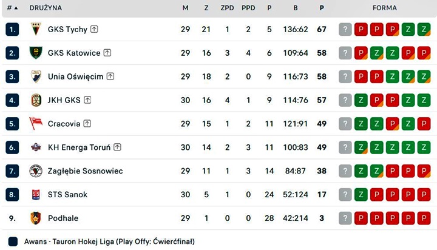Click the Podhale club crest

tap(36, 218)
